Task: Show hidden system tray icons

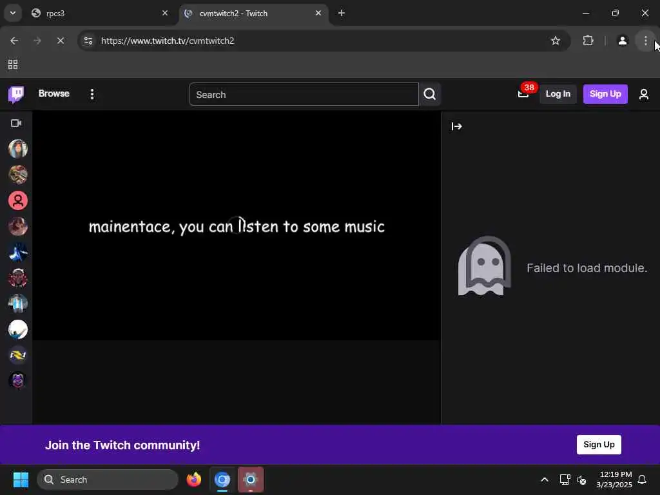Action: click(544, 480)
